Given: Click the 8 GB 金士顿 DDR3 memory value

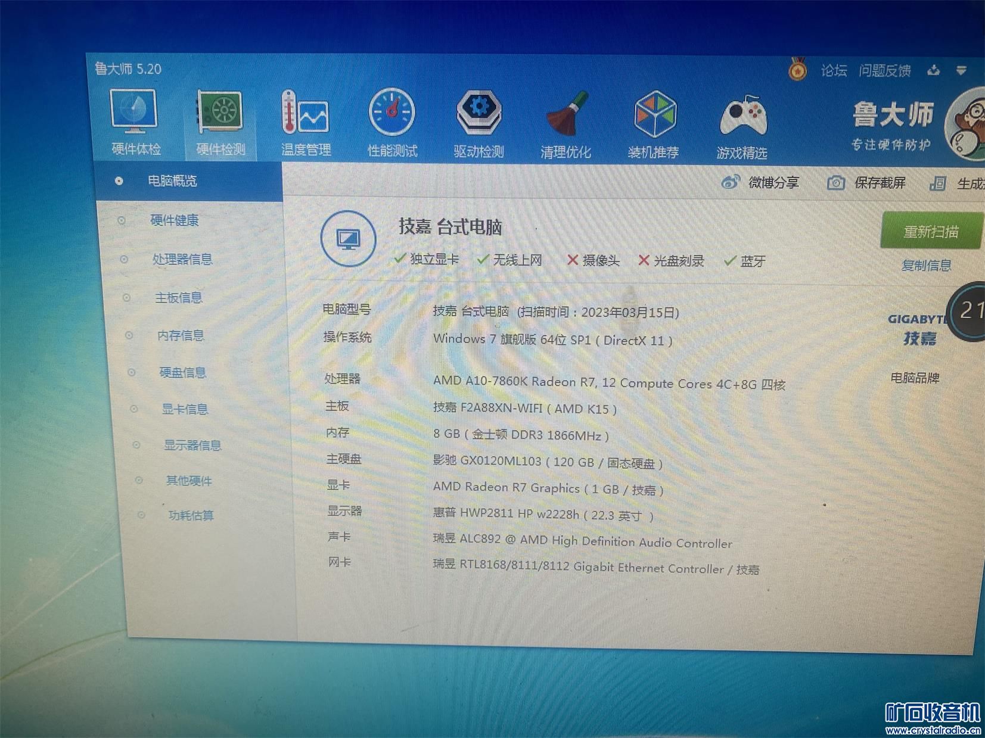Looking at the screenshot, I should tap(521, 435).
